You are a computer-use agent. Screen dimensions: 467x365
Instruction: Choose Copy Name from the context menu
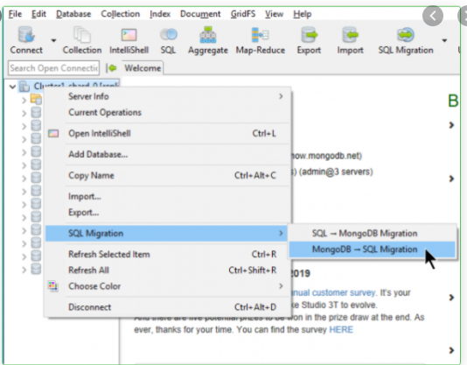click(167, 175)
